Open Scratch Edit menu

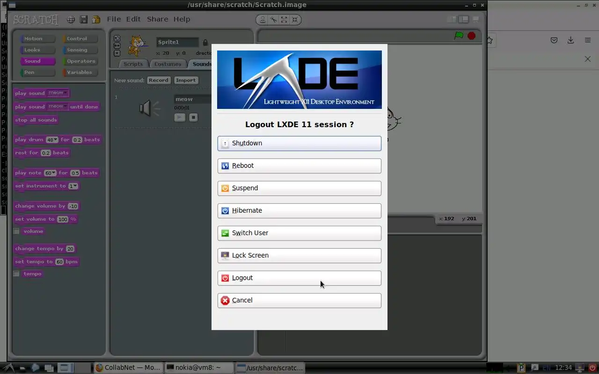tap(133, 19)
